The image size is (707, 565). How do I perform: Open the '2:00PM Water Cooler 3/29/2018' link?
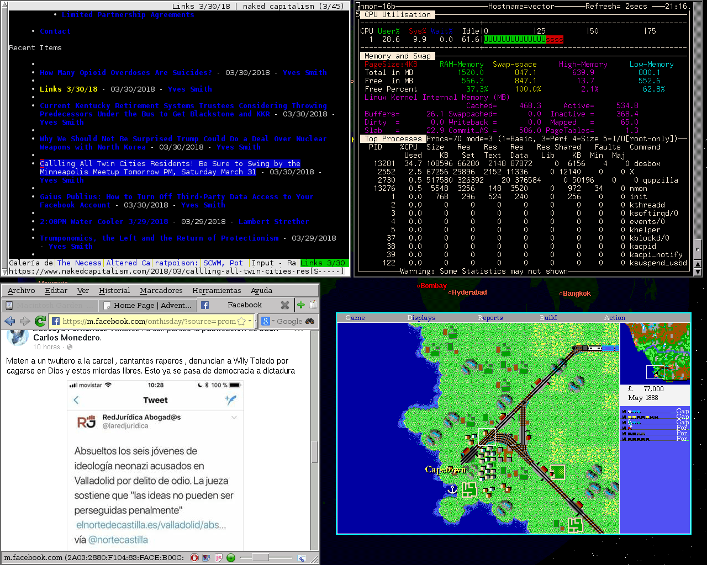pyautogui.click(x=104, y=222)
